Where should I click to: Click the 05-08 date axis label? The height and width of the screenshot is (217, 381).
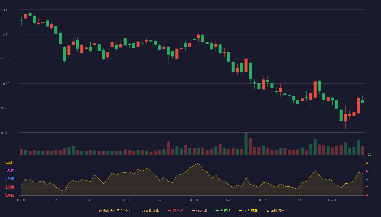194,200
